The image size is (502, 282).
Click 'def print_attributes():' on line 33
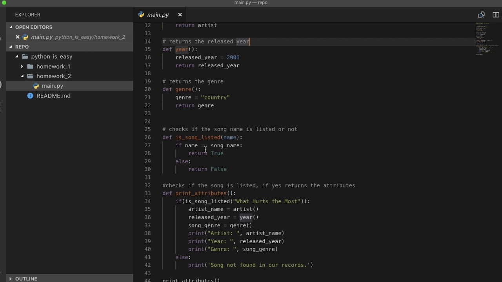coord(199,193)
